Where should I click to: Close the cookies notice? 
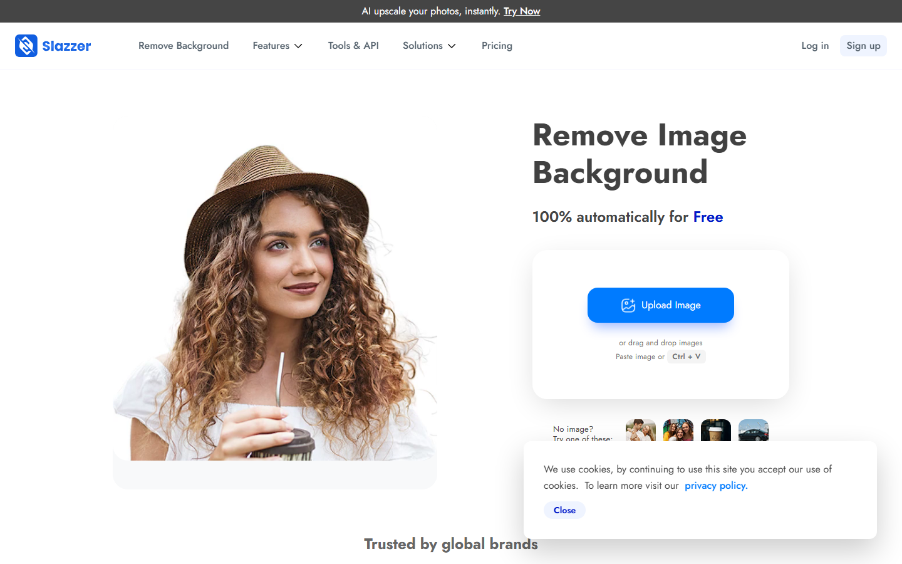564,509
